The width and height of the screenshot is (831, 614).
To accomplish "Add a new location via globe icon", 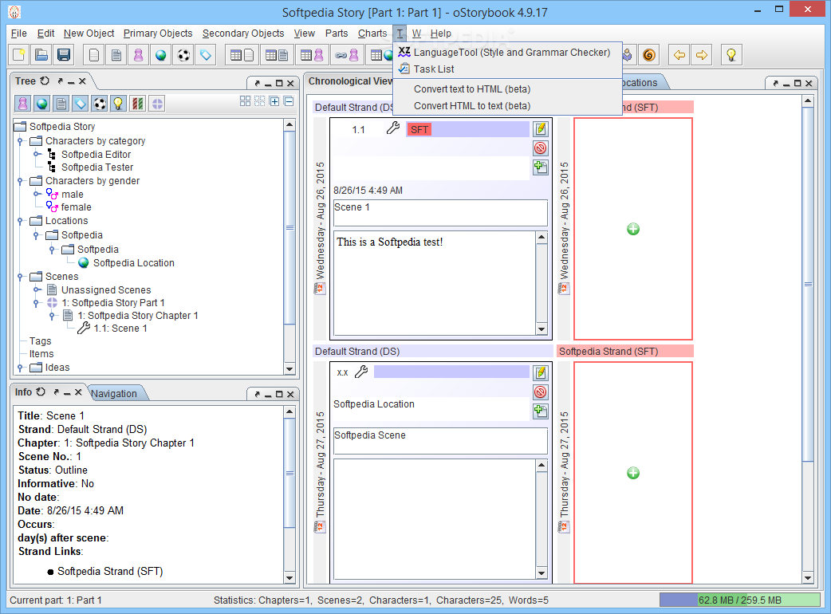I will pyautogui.click(x=161, y=54).
